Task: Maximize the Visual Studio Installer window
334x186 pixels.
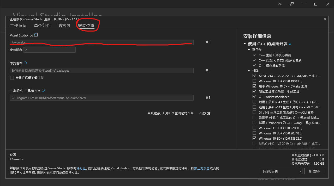Action: [x=315, y=4]
